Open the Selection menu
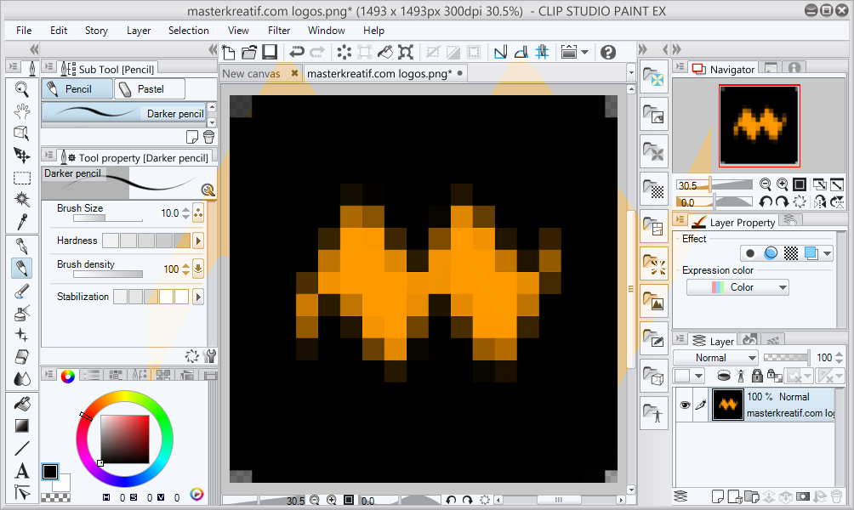Viewport: 854px width, 510px height. 189,31
